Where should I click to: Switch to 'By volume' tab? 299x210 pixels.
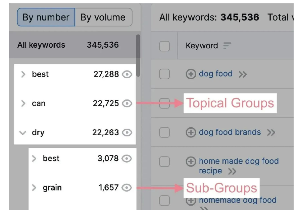(104, 17)
